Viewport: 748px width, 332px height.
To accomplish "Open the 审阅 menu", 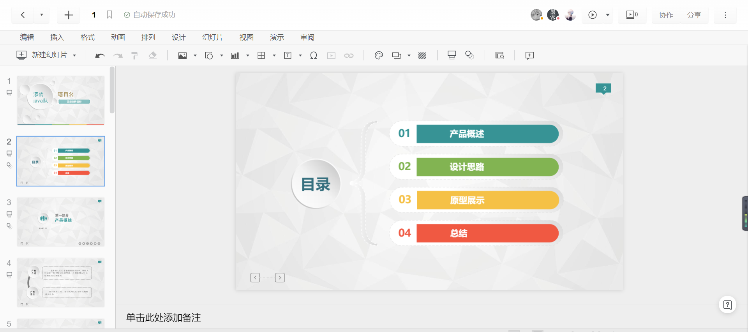I will (307, 37).
